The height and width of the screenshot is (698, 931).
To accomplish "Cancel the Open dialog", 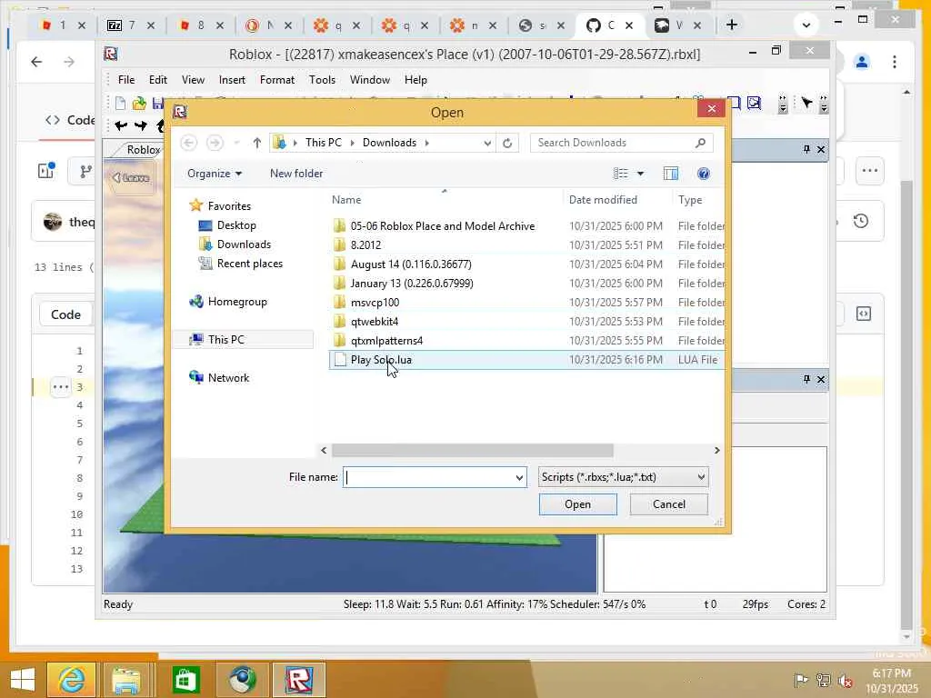I will pos(668,504).
